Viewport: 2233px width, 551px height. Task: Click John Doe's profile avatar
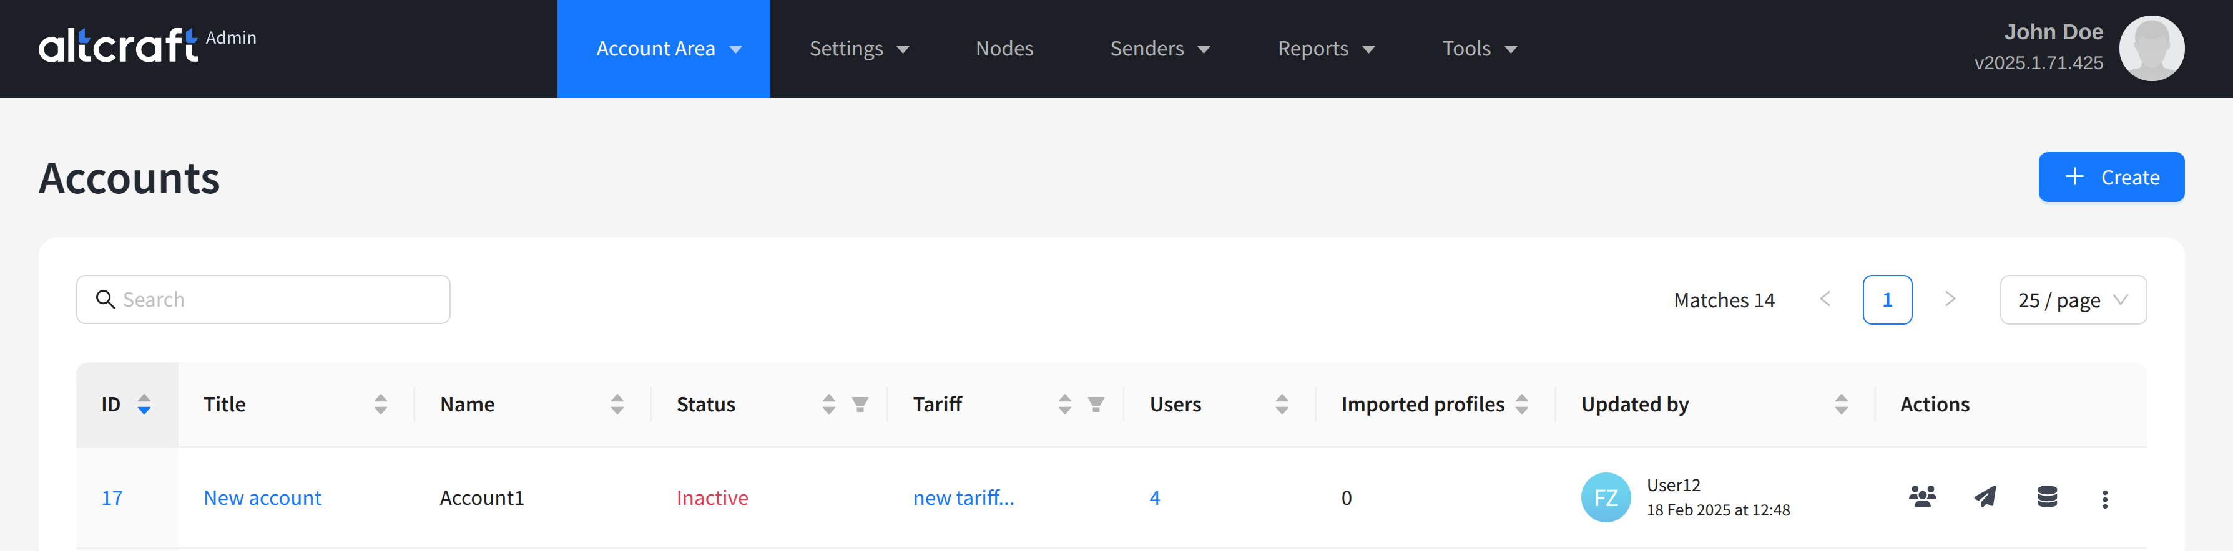pos(2151,49)
